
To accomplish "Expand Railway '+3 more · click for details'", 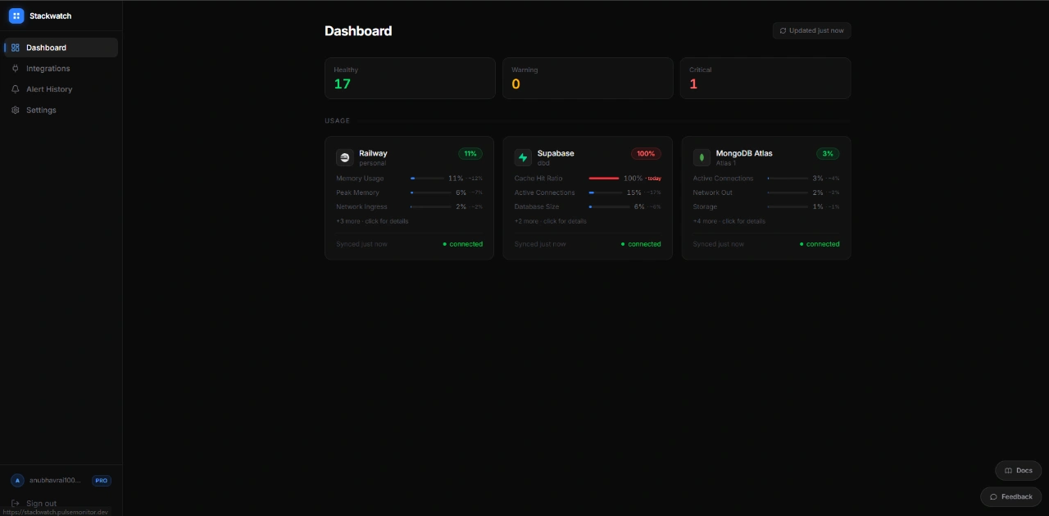I will (x=372, y=221).
